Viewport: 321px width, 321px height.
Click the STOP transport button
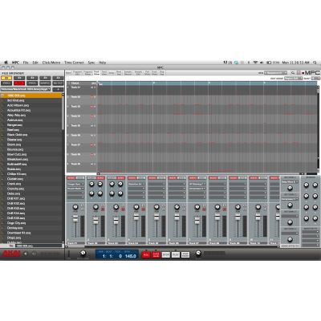click(166, 254)
